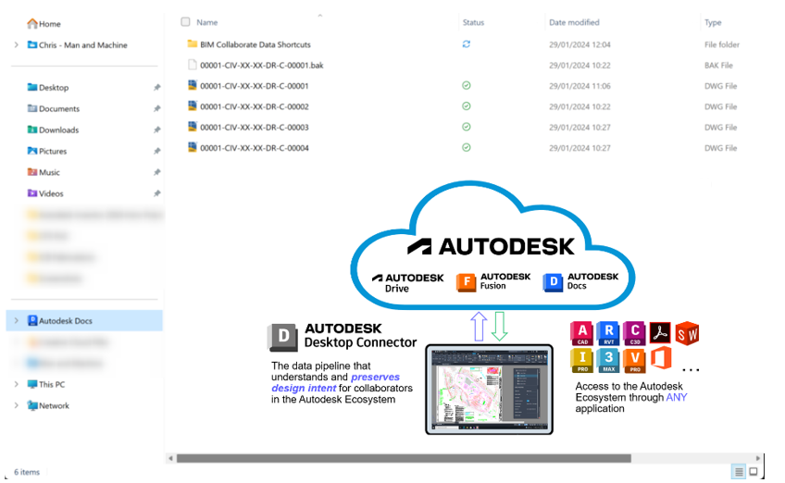
Task: Select Chris - Man and Machine folder
Action: pyautogui.click(x=77, y=45)
